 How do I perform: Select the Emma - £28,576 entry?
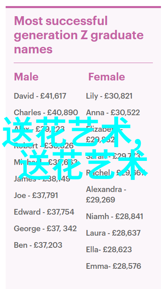[x=113, y=266]
